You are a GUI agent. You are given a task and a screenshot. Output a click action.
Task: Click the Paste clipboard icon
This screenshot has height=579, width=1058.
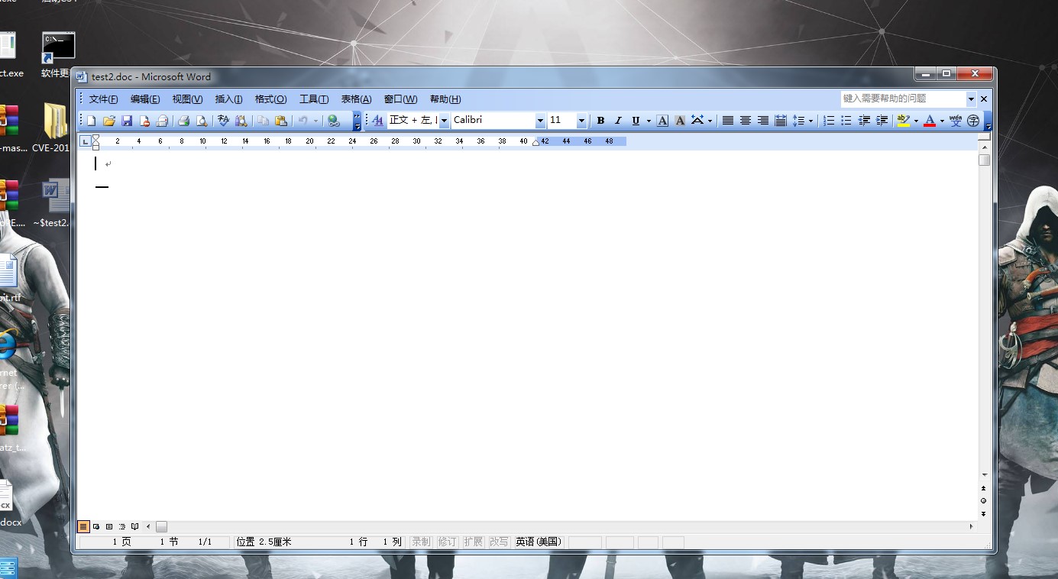click(281, 121)
